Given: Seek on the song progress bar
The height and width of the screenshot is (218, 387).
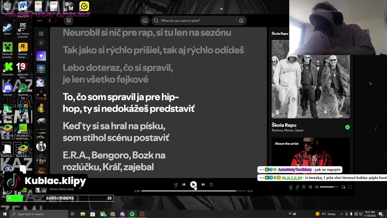Looking at the screenshot, I should coord(193,191).
